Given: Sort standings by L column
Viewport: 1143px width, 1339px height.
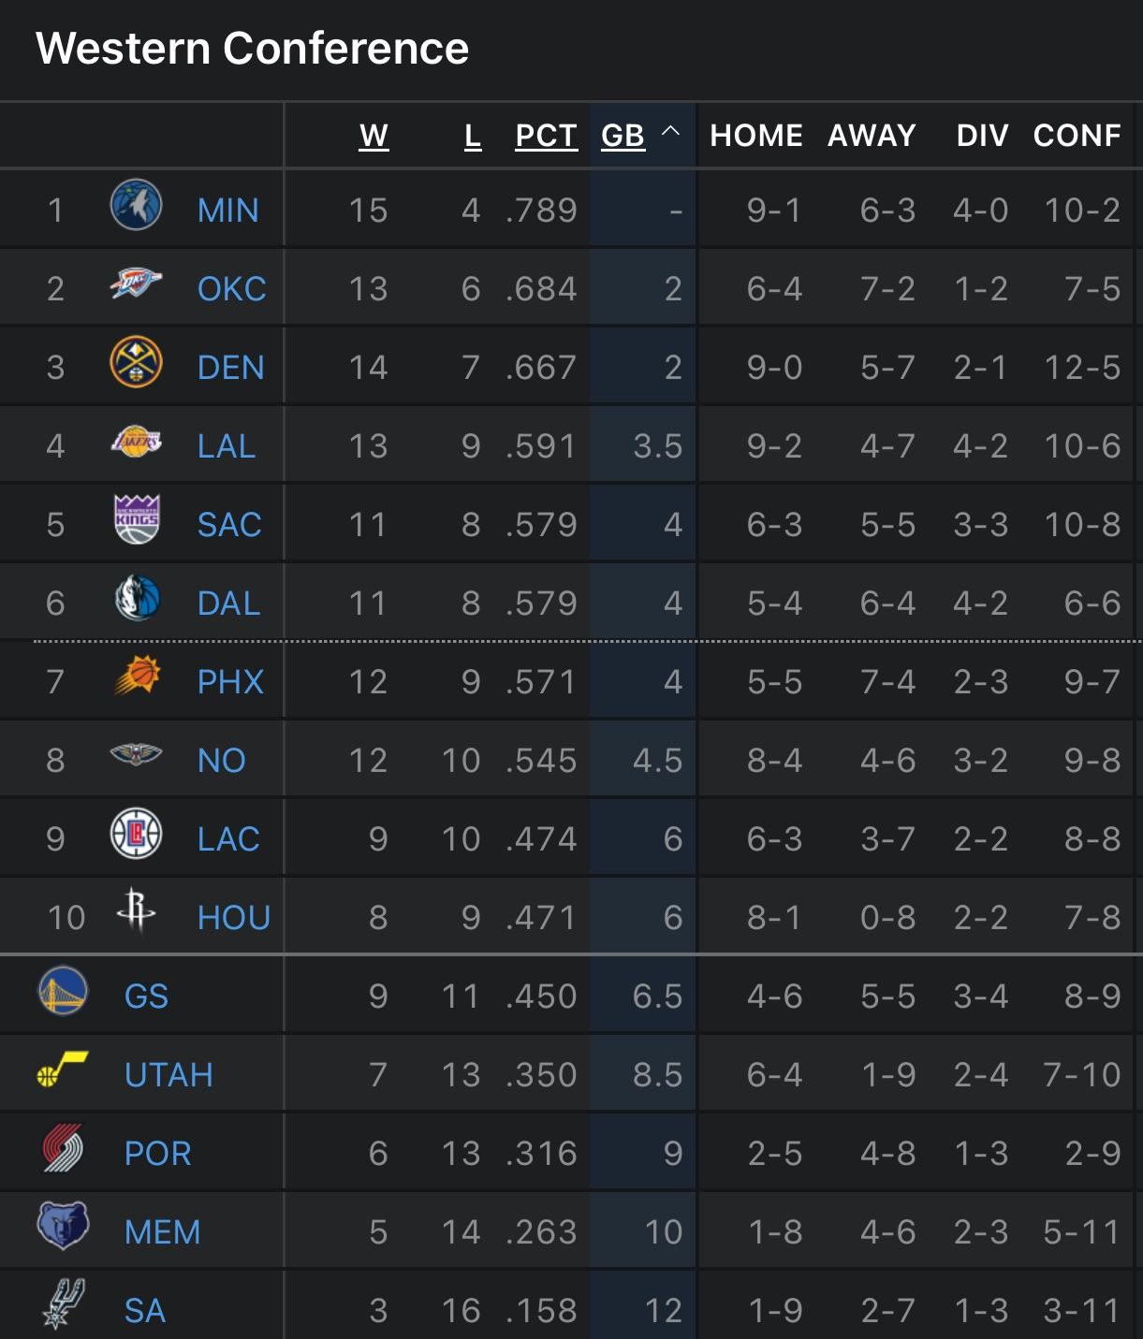Looking at the screenshot, I should [x=473, y=136].
